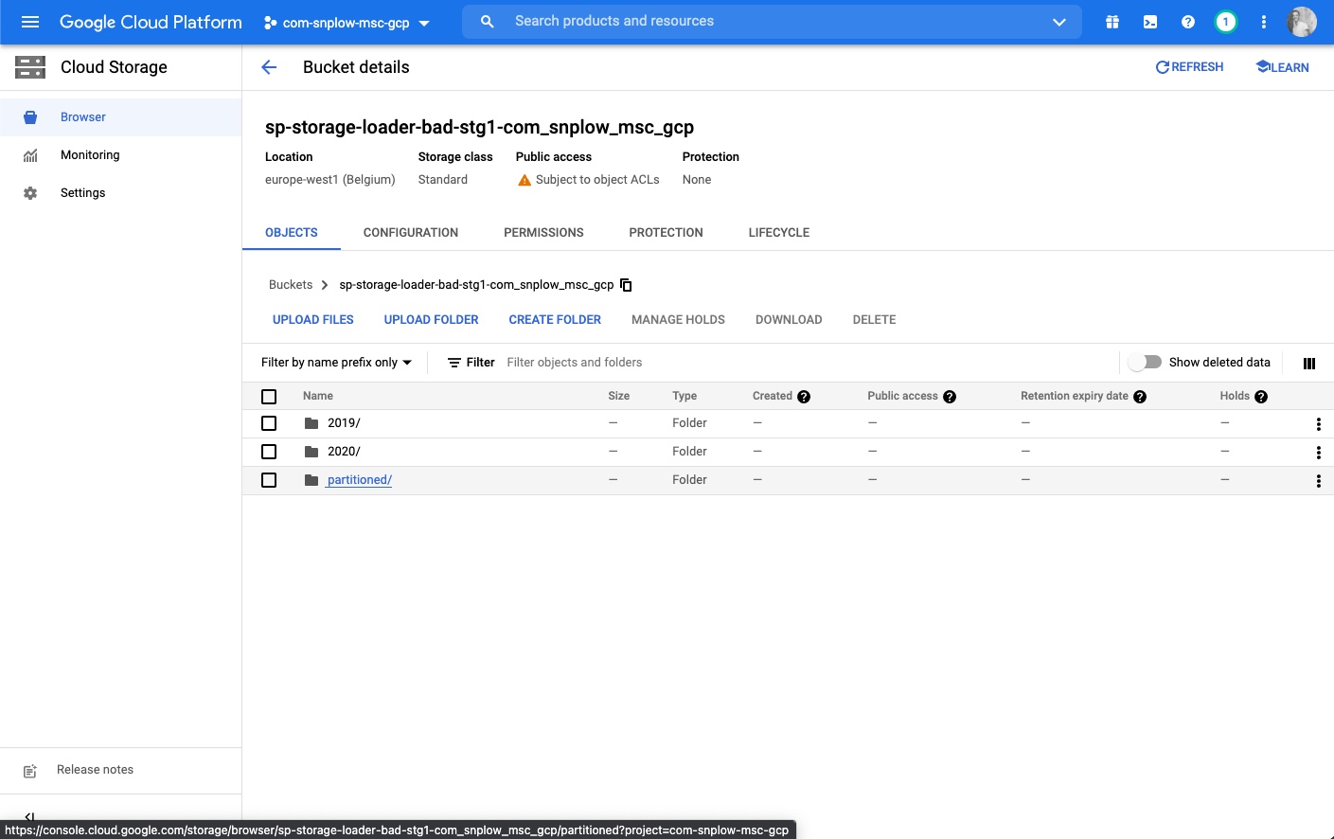Image resolution: width=1334 pixels, height=839 pixels.
Task: Tick the checkbox for partitioned/ folder
Action: (x=269, y=480)
